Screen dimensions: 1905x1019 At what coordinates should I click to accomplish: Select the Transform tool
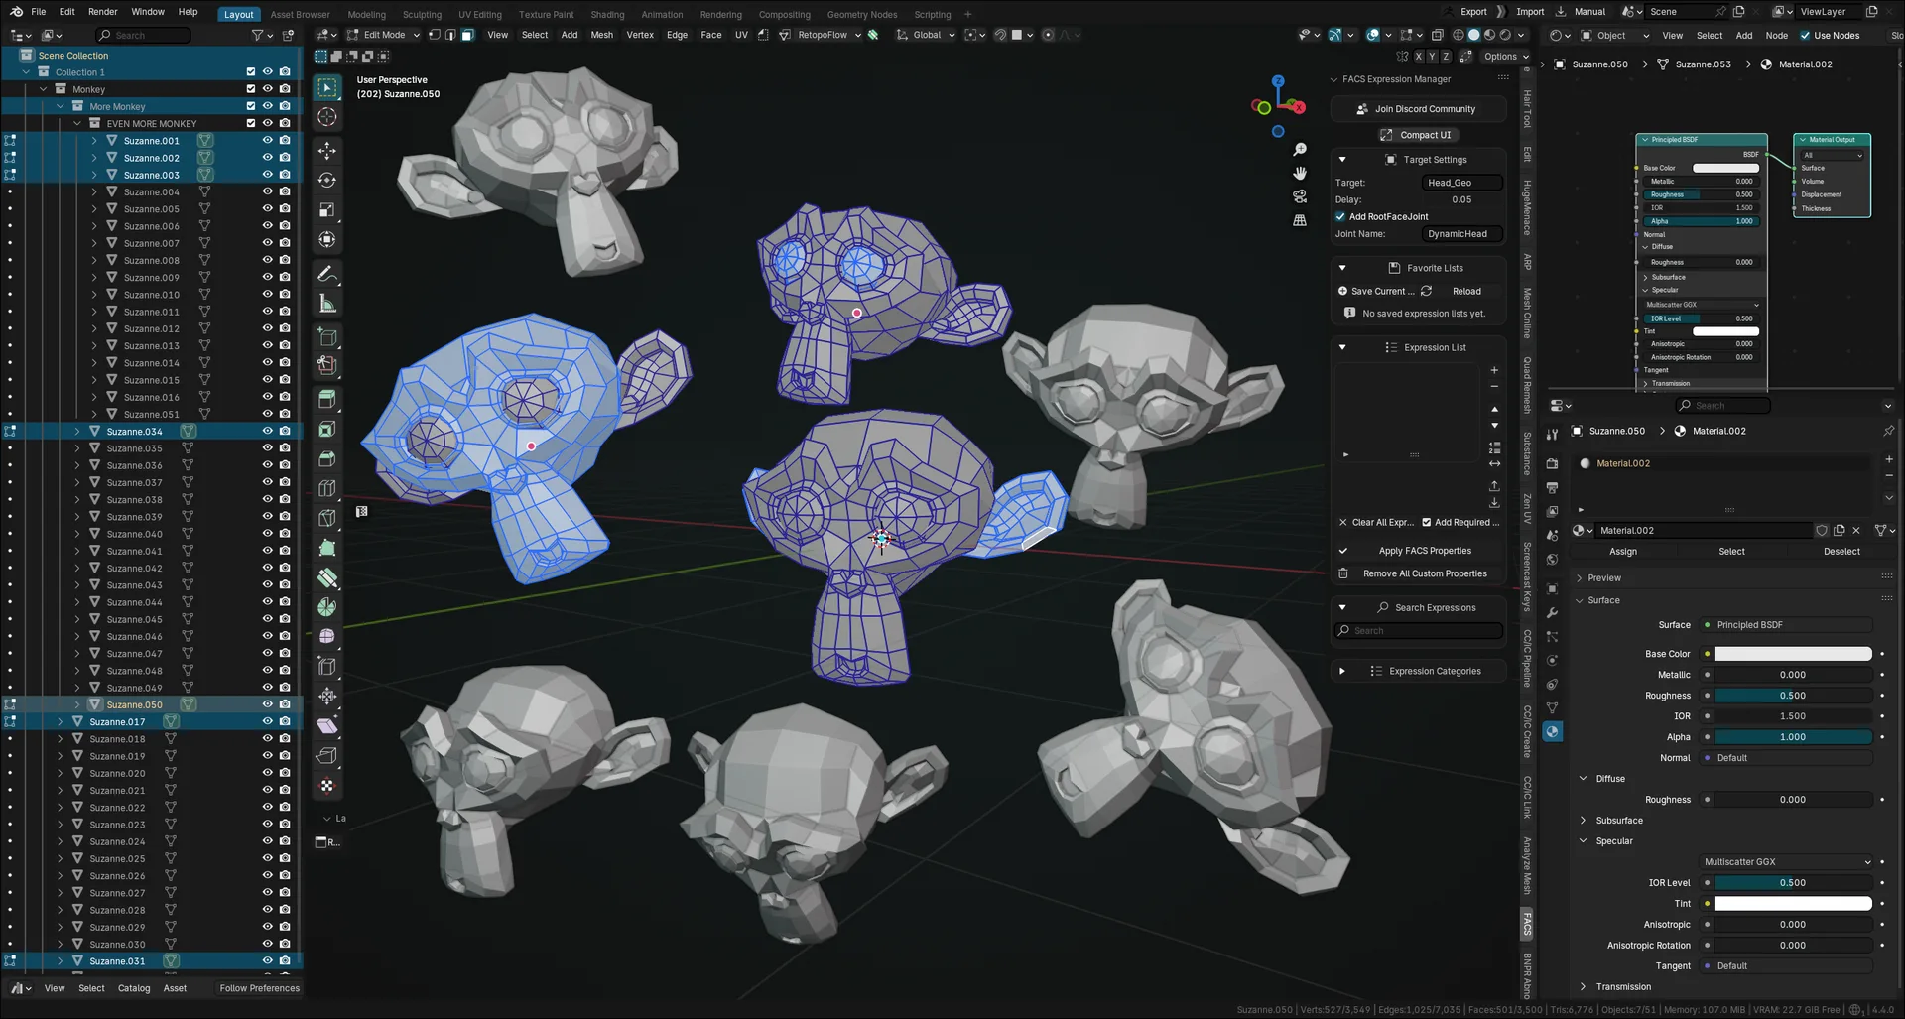[x=327, y=240]
